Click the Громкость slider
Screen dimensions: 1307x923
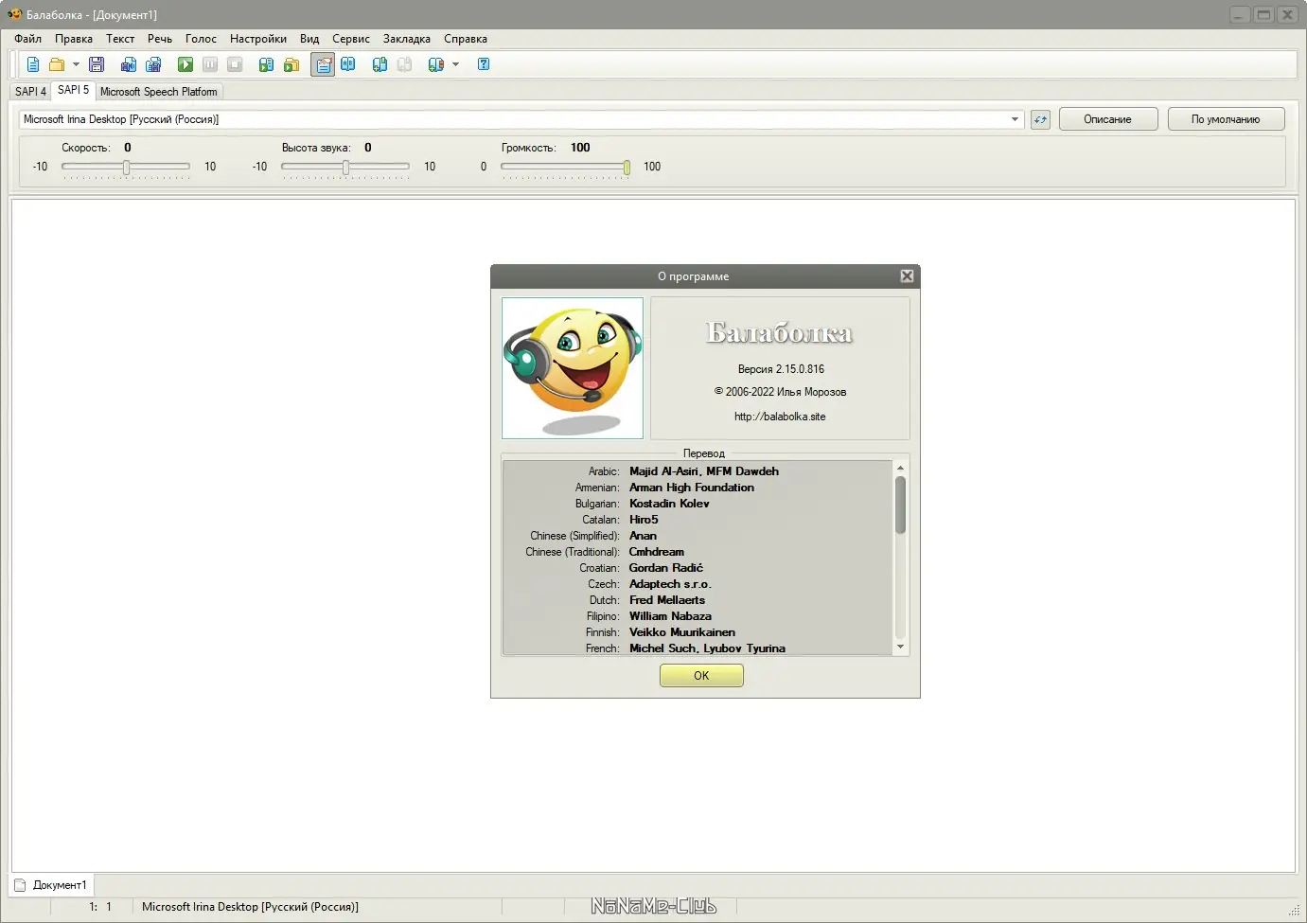coord(565,167)
